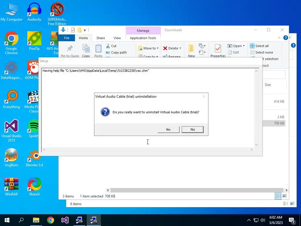This screenshot has height=226, width=301.
Task: Open ShareX desktop shortcut
Action: click(34, 187)
